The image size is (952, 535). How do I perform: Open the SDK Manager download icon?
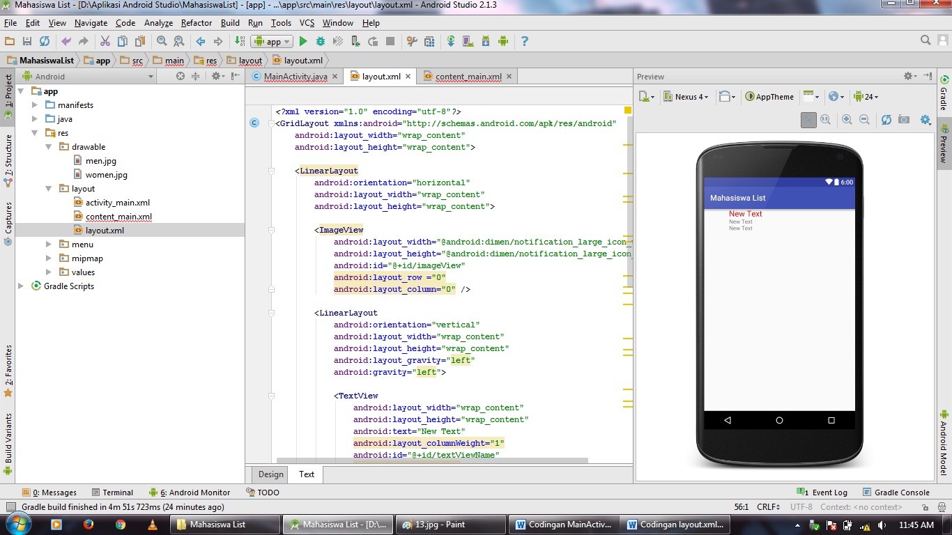click(x=486, y=42)
